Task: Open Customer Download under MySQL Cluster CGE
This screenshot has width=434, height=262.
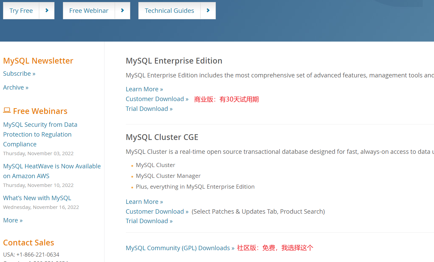Action: point(157,212)
